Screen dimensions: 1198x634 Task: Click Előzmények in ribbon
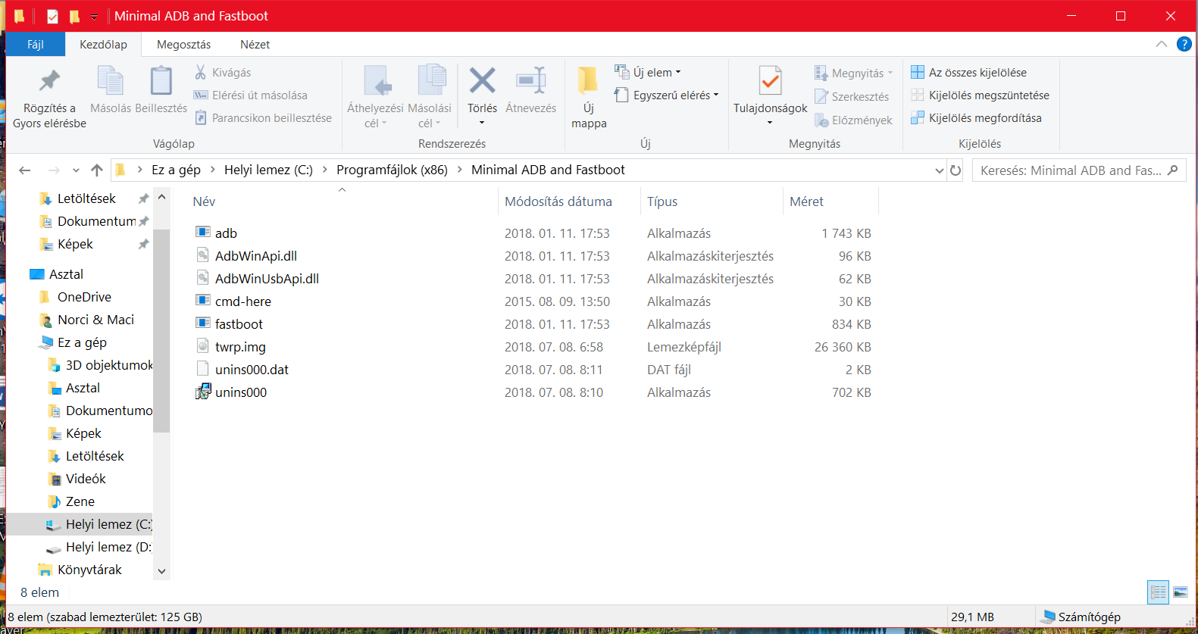pos(853,120)
